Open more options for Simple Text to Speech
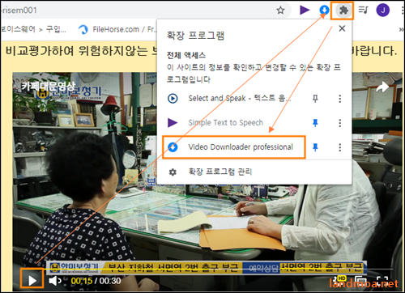405x293 pixels. tap(339, 123)
